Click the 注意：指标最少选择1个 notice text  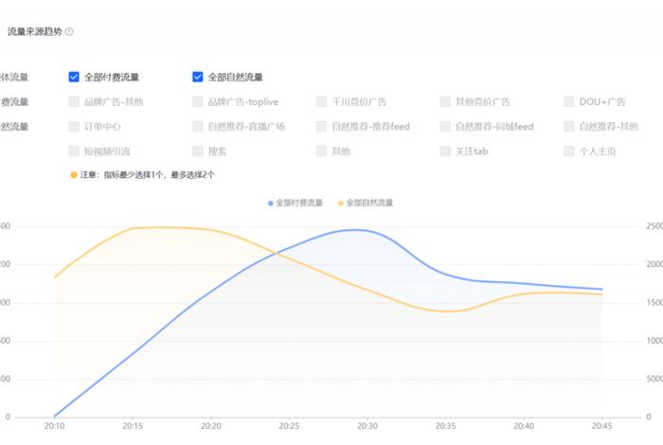147,174
